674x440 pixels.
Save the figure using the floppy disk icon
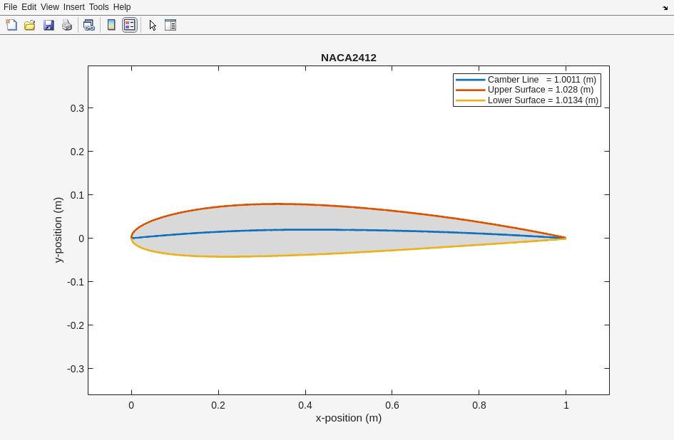tap(48, 25)
